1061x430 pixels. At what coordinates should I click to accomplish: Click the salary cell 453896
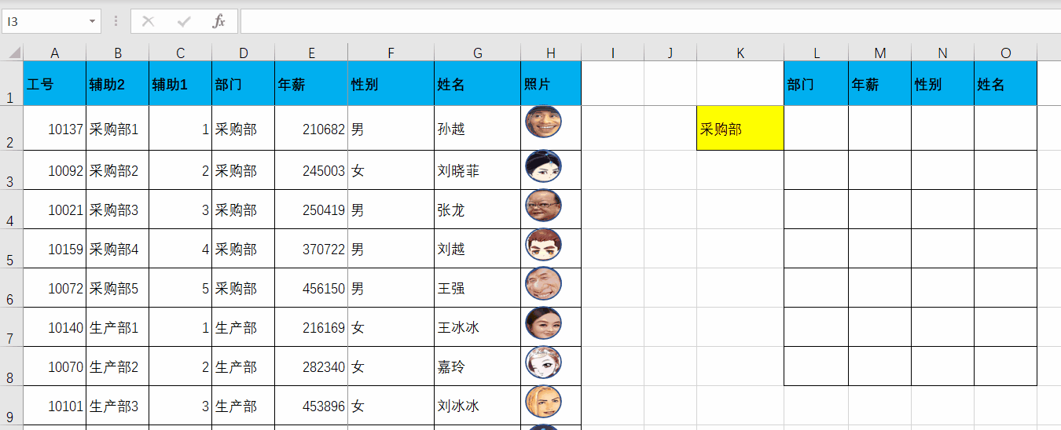coord(311,406)
